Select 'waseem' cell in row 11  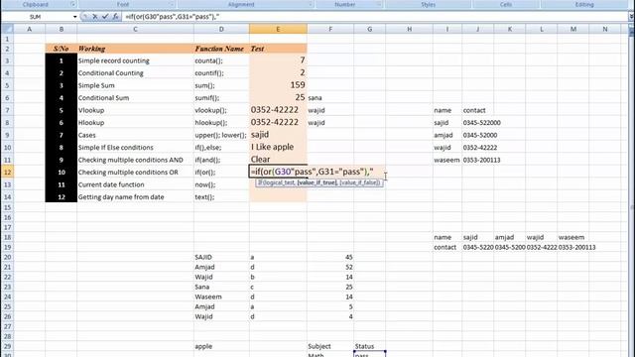tap(447, 160)
